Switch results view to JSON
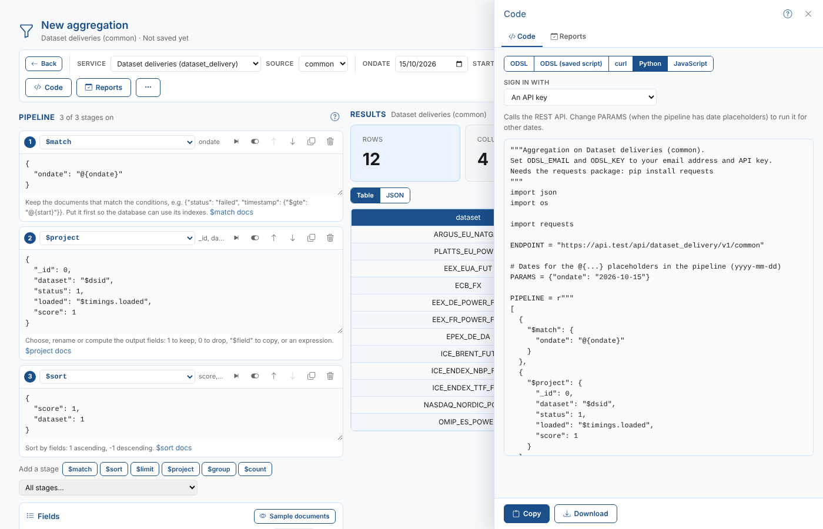Screen dimensions: 823x529 pos(395,196)
